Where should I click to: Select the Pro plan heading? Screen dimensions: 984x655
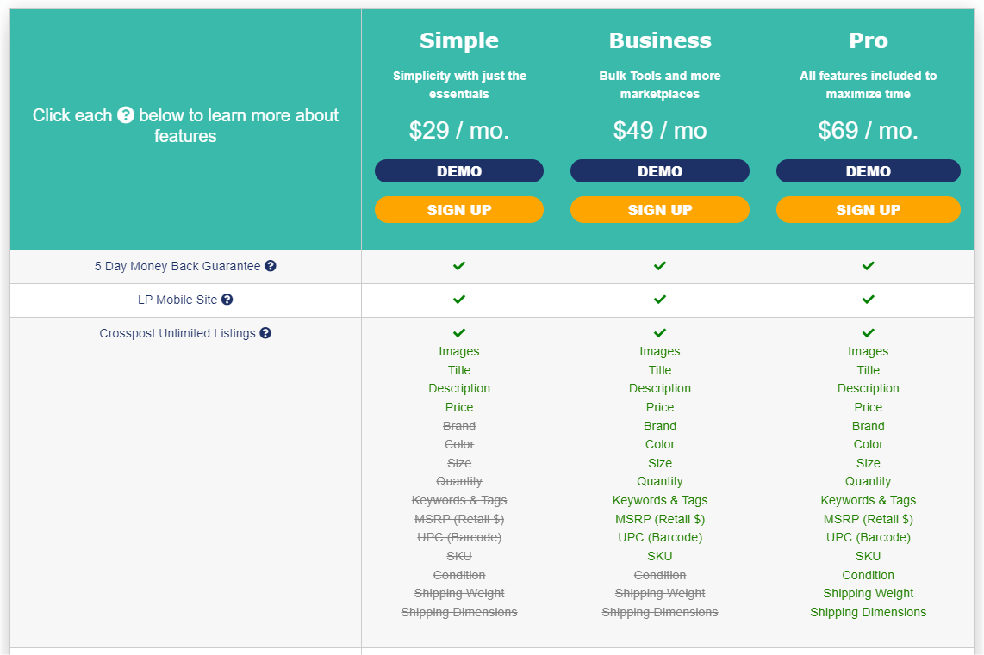coord(868,40)
